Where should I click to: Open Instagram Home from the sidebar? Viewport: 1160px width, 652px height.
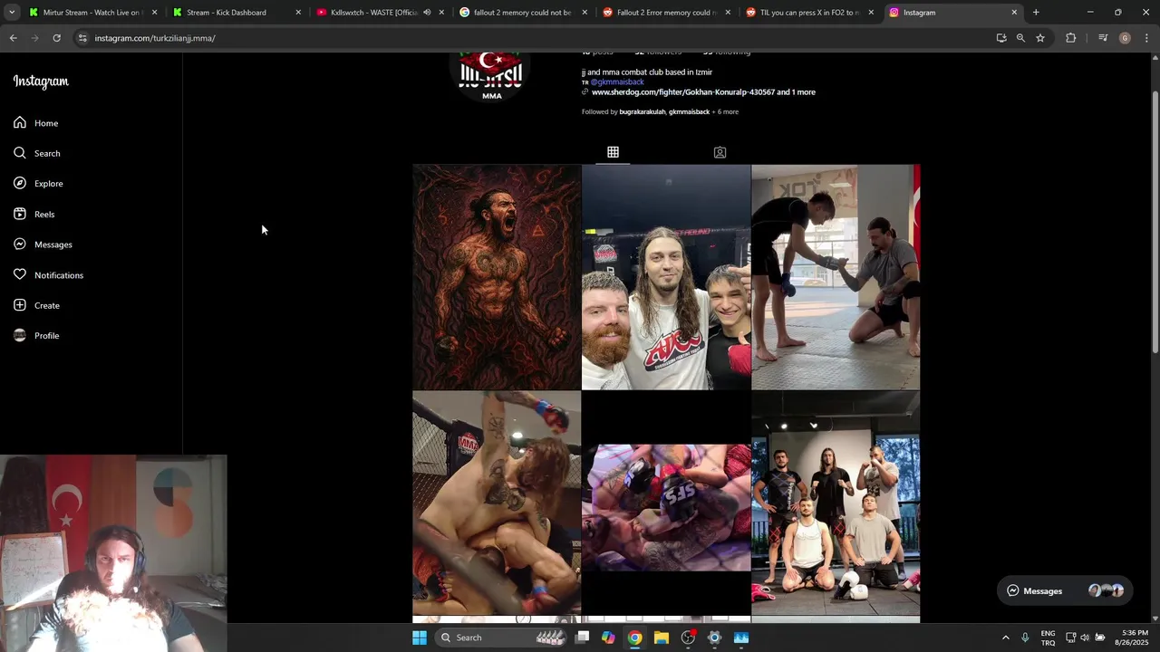click(36, 123)
